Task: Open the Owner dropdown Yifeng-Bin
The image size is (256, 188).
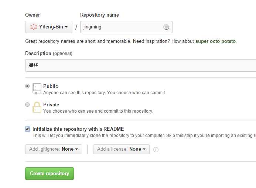Action: 49,27
